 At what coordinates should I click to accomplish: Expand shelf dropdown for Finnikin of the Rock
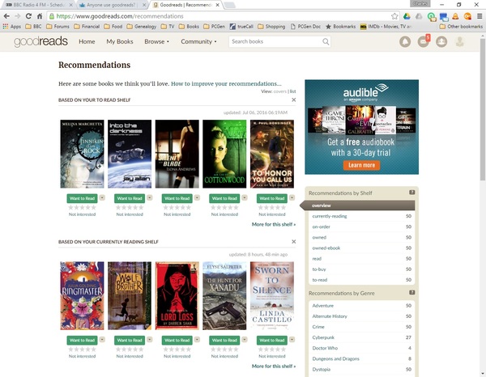pos(102,197)
